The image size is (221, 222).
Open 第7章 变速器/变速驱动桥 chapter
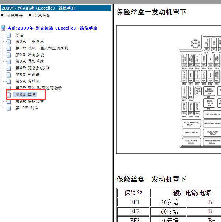(39, 88)
